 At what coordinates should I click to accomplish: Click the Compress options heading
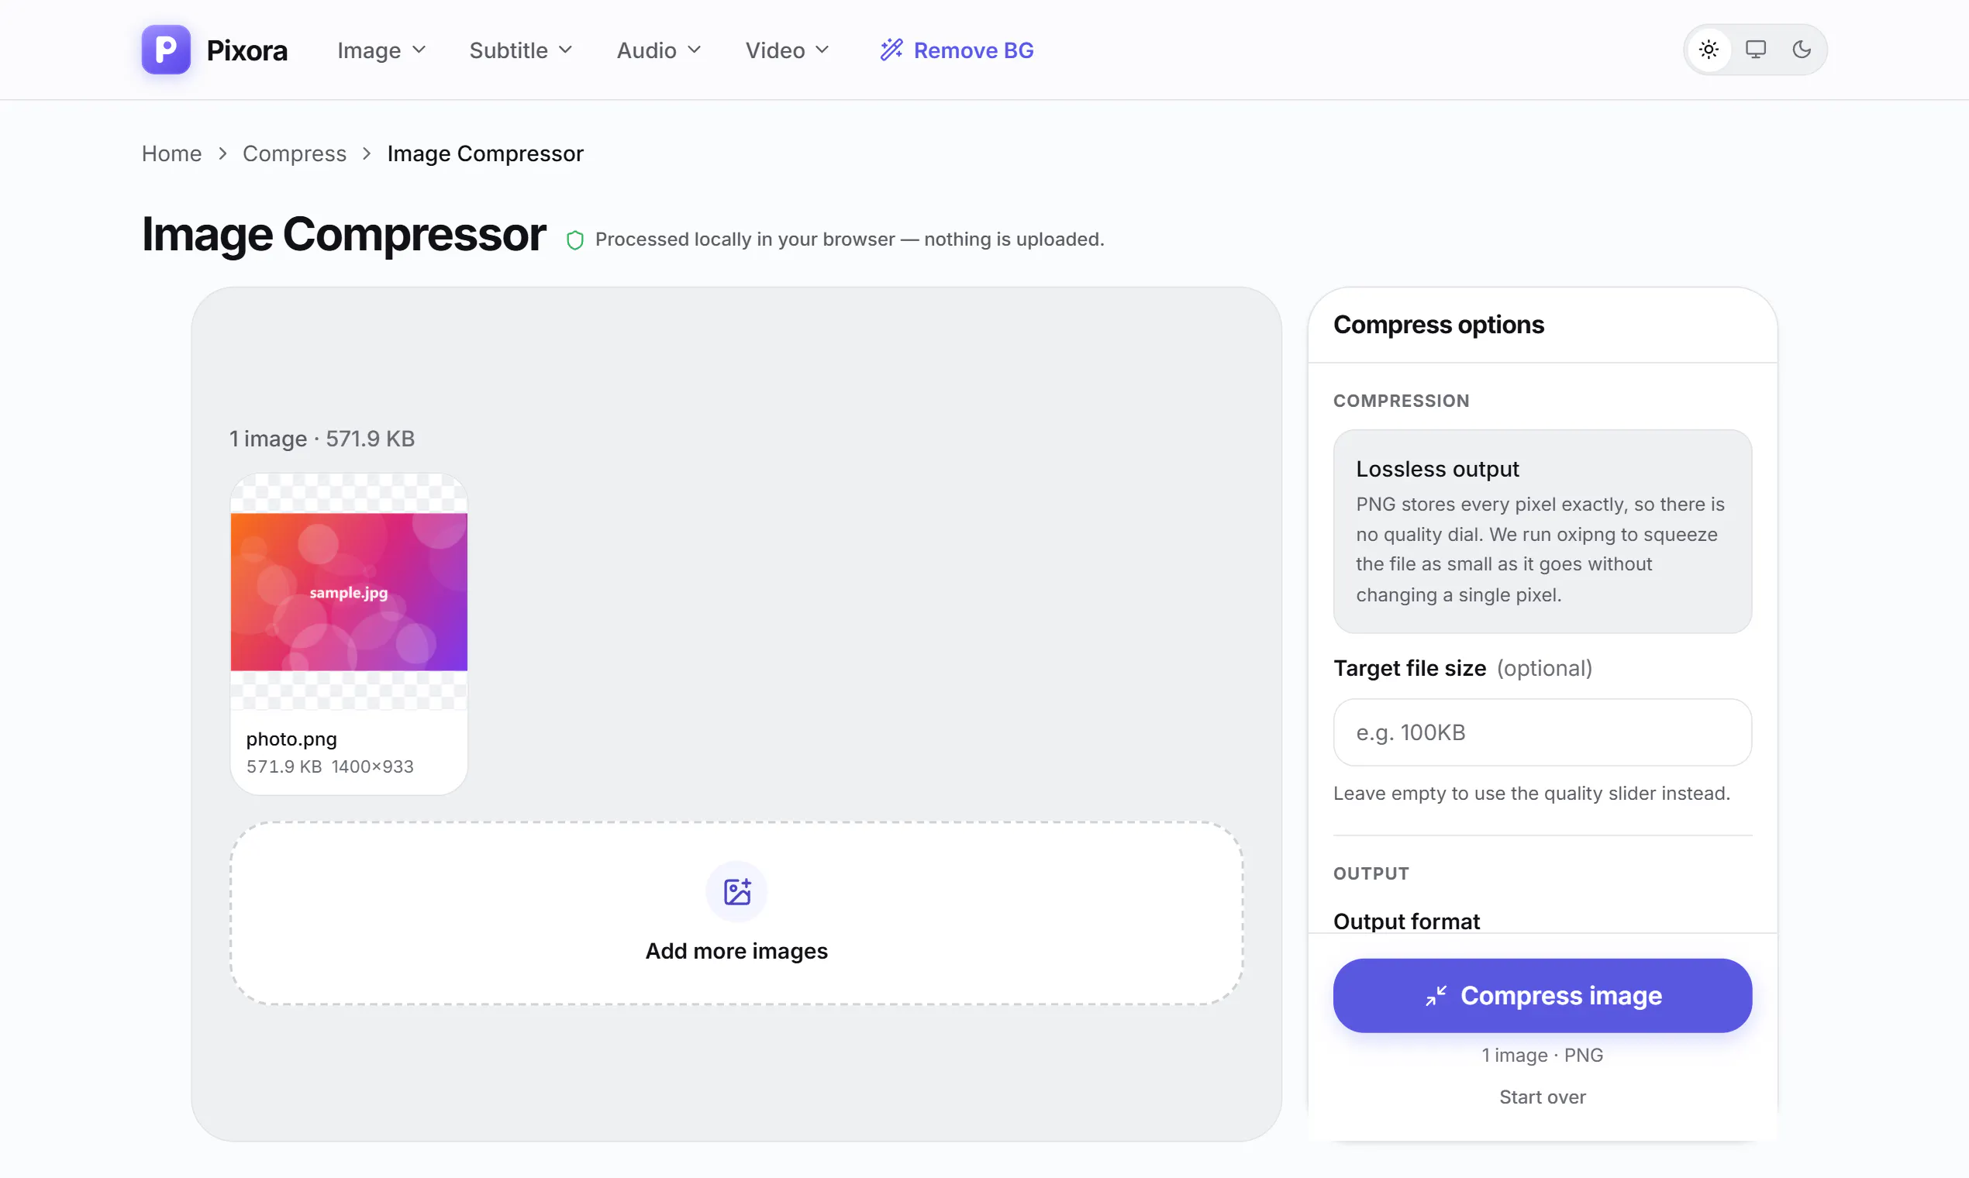tap(1439, 324)
